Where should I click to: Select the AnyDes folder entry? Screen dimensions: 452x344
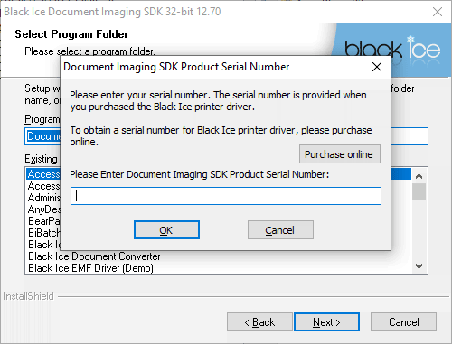[44, 209]
